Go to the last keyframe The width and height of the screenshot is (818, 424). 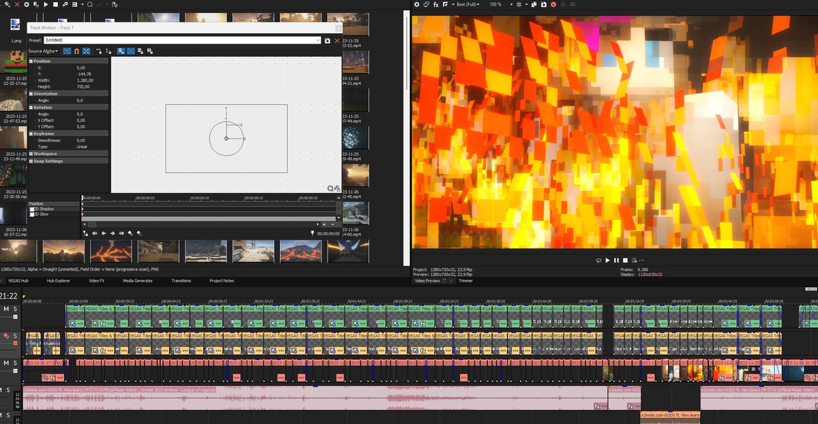[121, 233]
